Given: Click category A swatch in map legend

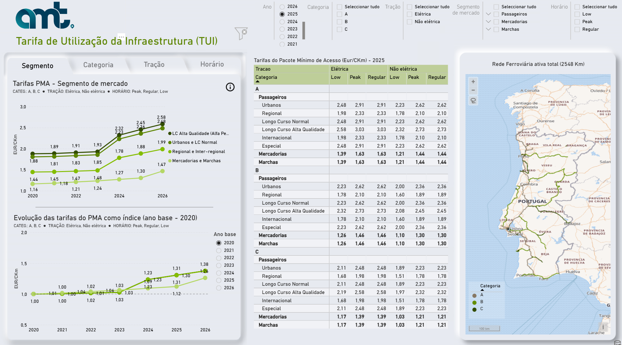Looking at the screenshot, I should click(x=474, y=296).
